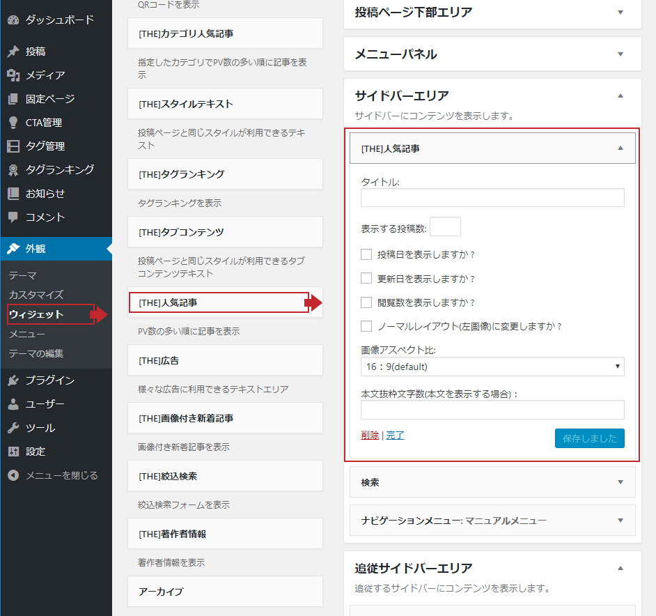Click the pushpin icon for Posts
Screen dimensions: 656x616
click(13, 52)
